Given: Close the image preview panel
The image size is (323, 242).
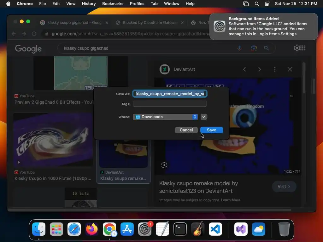Looking at the screenshot, I should coord(290,69).
